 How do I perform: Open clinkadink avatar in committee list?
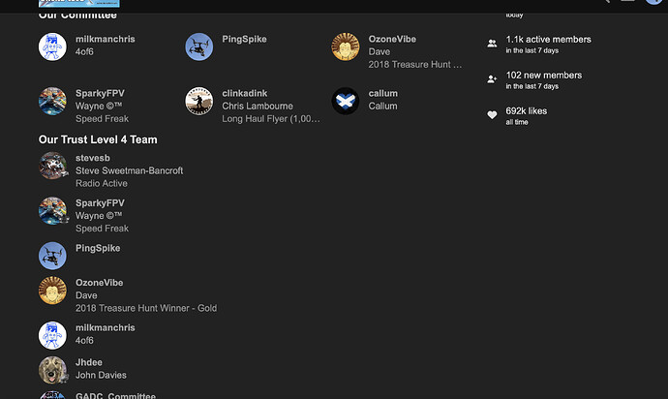click(x=199, y=101)
